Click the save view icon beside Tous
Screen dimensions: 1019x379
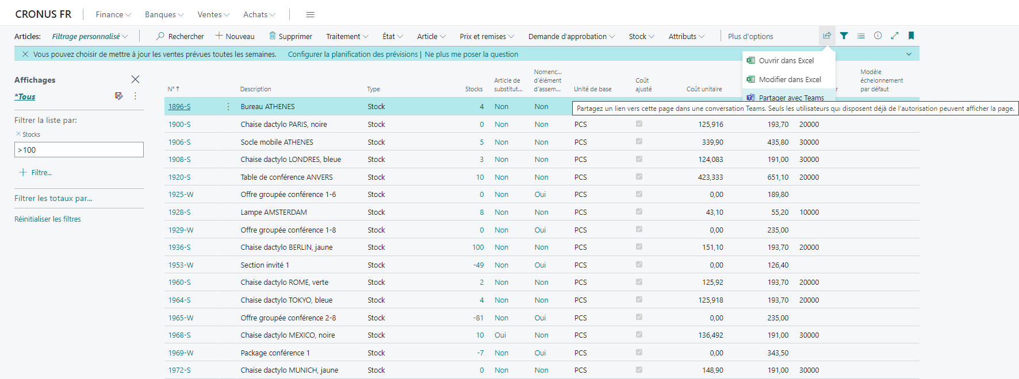[x=118, y=96]
